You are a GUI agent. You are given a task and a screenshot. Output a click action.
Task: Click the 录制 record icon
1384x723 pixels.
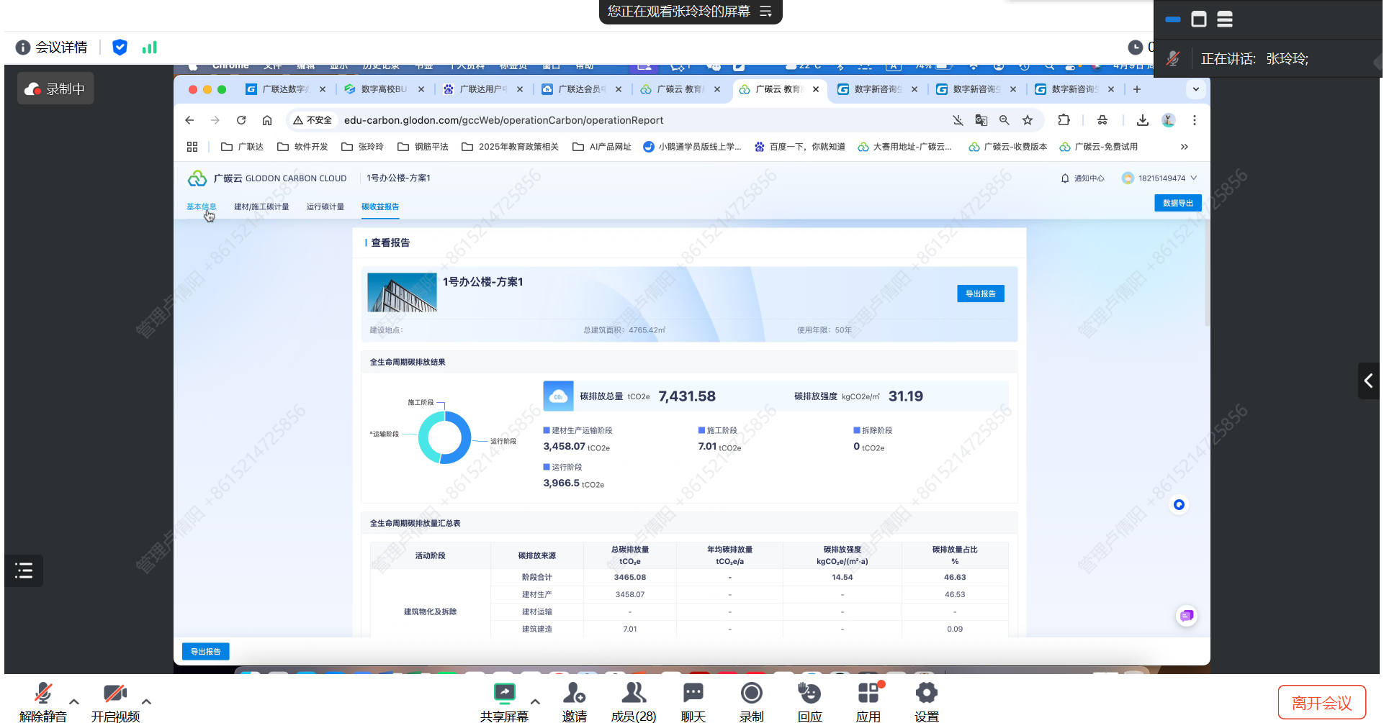click(x=751, y=694)
